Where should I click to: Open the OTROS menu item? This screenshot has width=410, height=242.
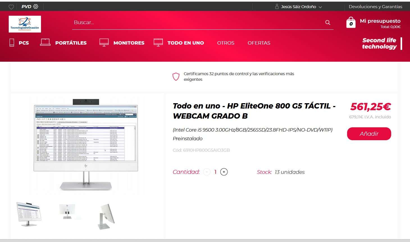[x=225, y=43]
